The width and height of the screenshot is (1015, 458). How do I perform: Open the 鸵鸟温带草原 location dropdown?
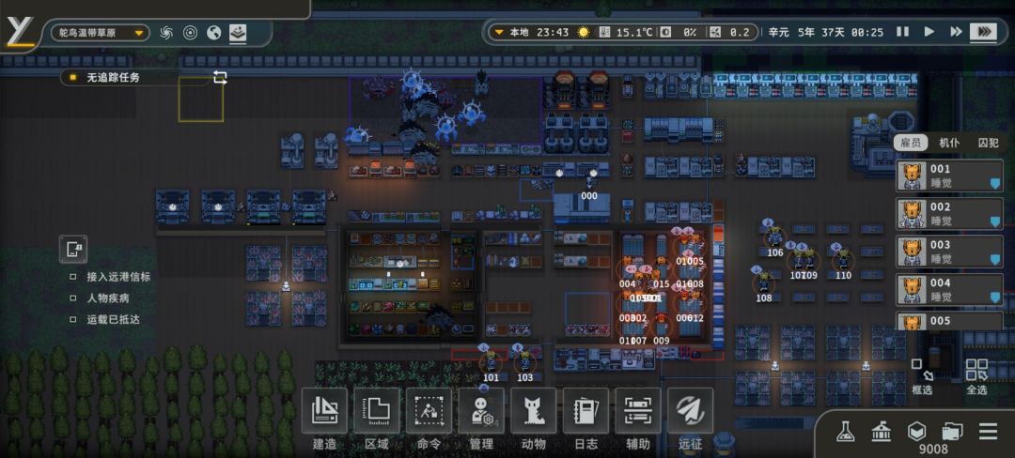click(100, 33)
